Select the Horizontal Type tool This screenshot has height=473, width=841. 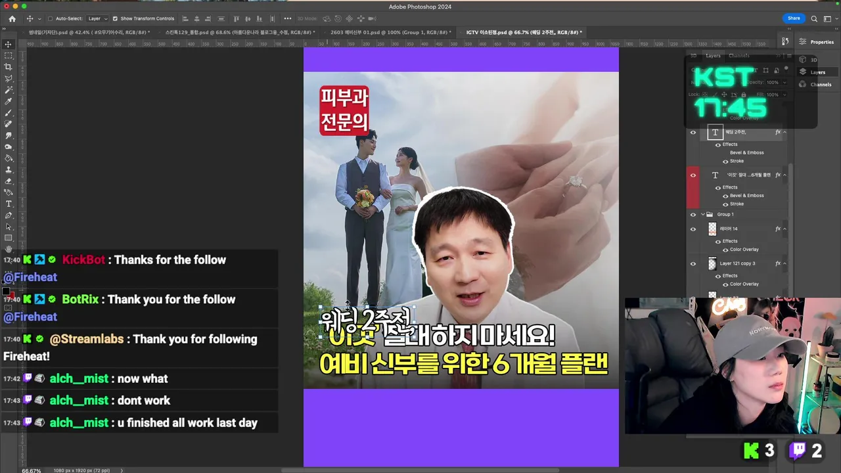tap(9, 204)
